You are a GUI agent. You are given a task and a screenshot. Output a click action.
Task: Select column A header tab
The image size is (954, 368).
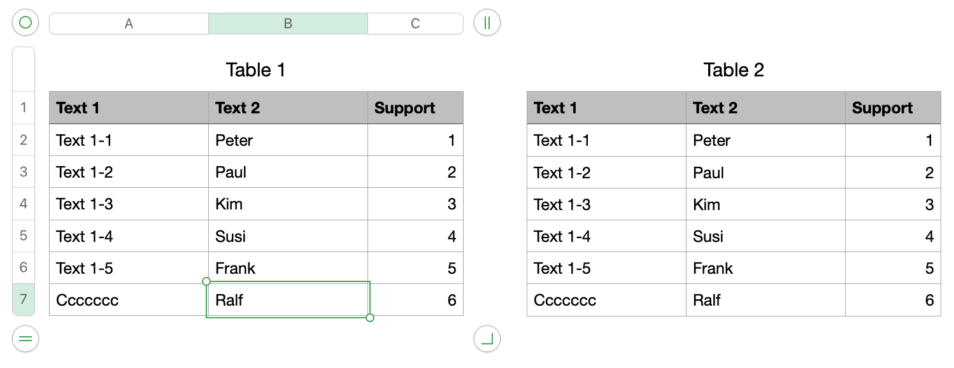[129, 24]
